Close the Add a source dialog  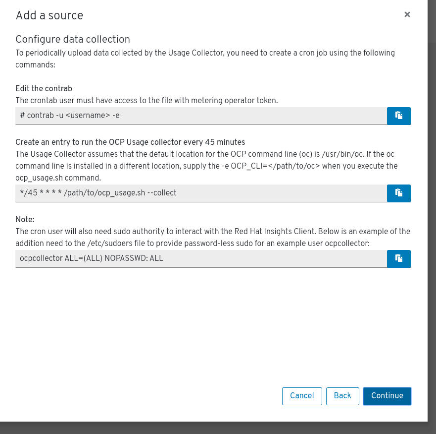407,14
